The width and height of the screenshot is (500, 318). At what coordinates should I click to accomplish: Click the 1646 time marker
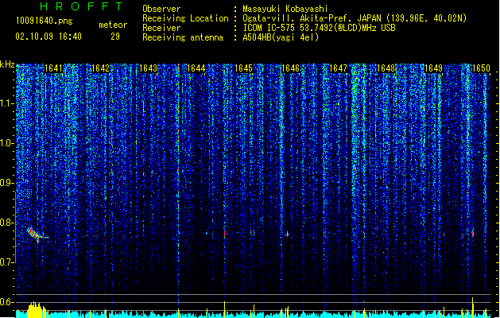[290, 68]
